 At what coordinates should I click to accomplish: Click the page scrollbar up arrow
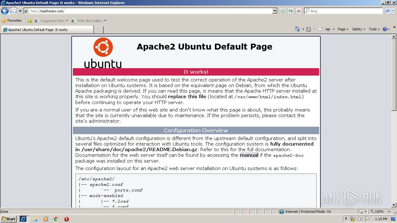(394, 37)
